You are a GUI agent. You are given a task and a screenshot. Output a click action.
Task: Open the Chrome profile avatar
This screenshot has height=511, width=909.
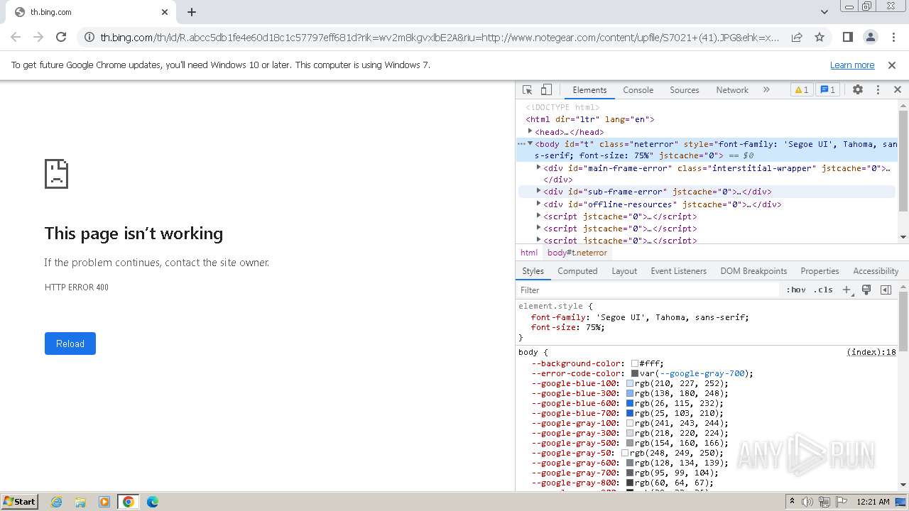coord(871,37)
